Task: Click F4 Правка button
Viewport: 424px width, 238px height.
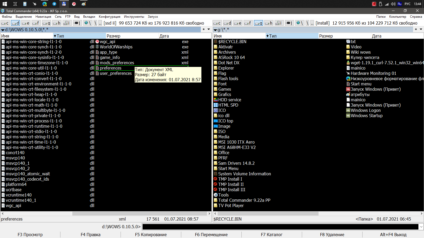Action: tap(91, 235)
